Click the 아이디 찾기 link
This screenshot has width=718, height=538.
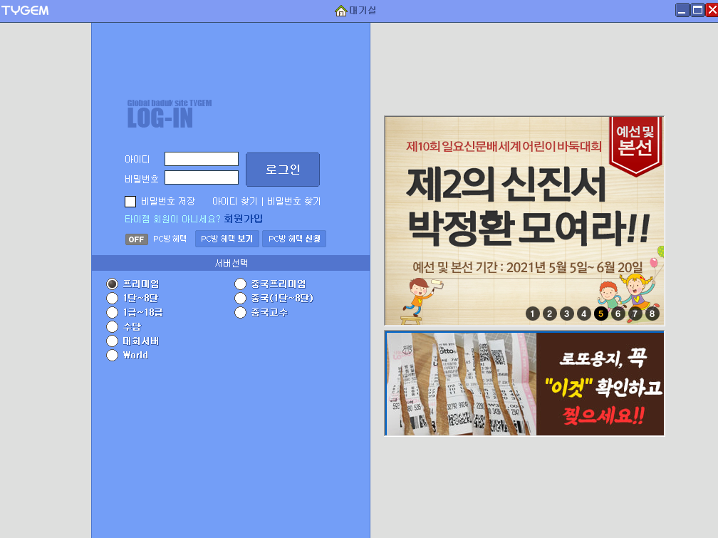[x=235, y=201]
